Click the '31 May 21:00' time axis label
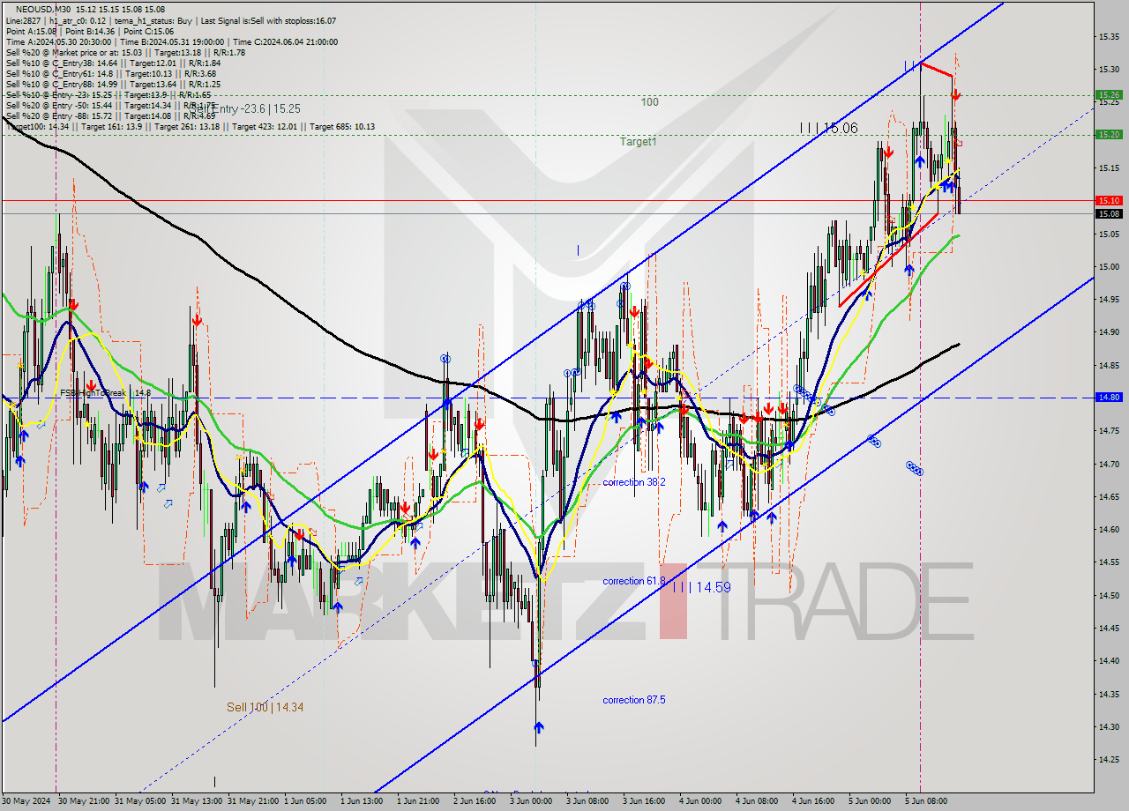Image resolution: width=1129 pixels, height=811 pixels. pyautogui.click(x=253, y=801)
